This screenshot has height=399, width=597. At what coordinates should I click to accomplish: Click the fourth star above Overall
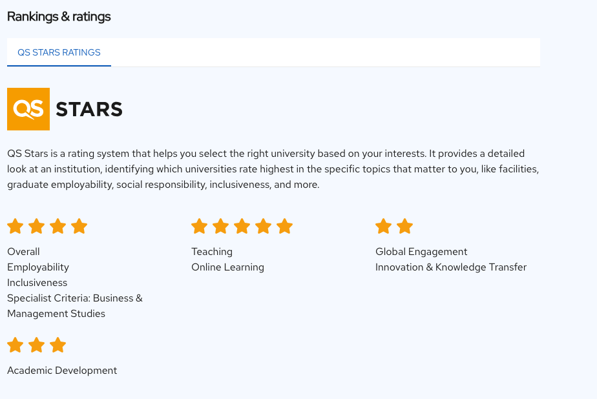pyautogui.click(x=79, y=227)
